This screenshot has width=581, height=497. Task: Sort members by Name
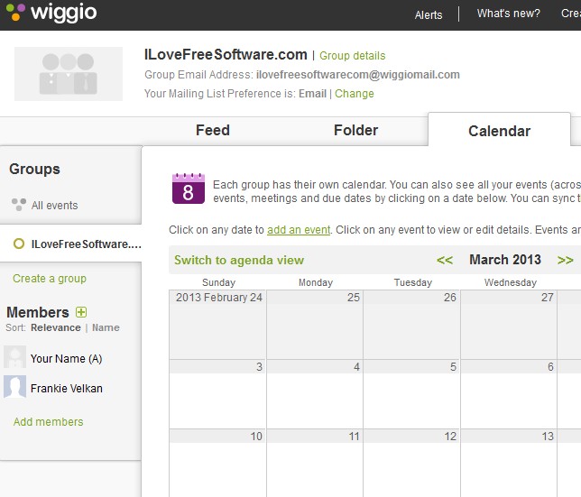106,328
